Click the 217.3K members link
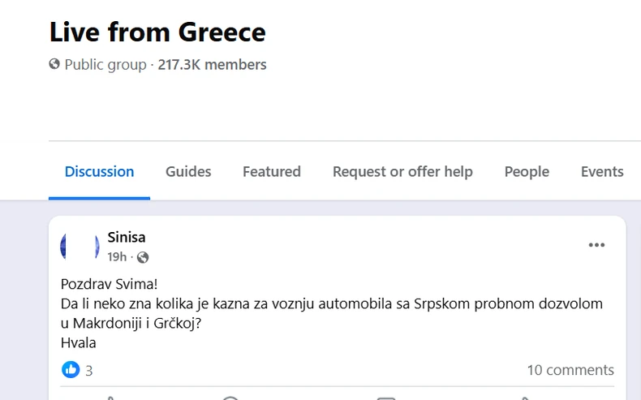This screenshot has width=641, height=400. coord(212,64)
